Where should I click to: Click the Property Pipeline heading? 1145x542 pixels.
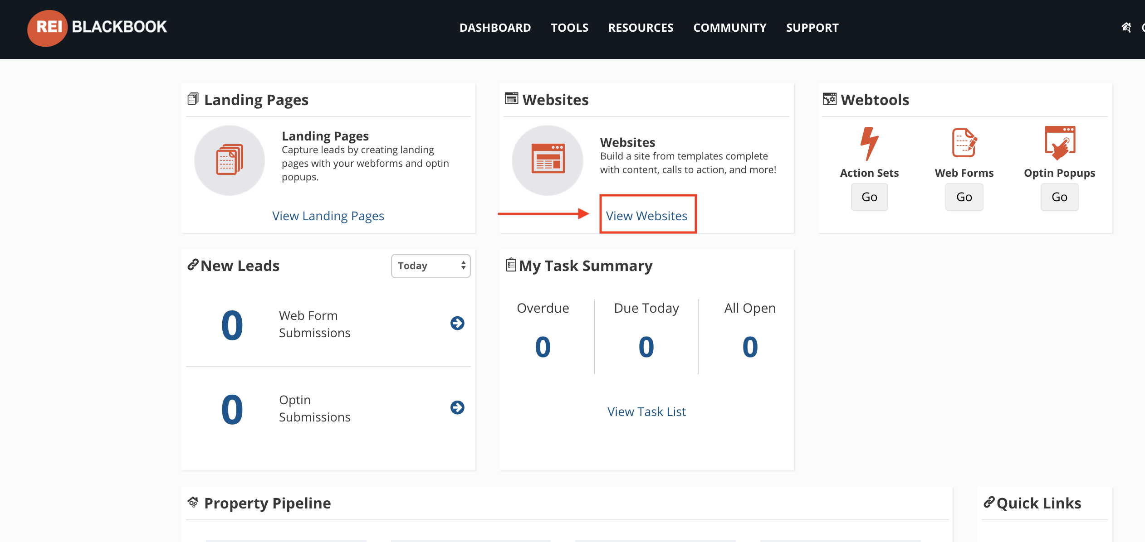pos(267,503)
